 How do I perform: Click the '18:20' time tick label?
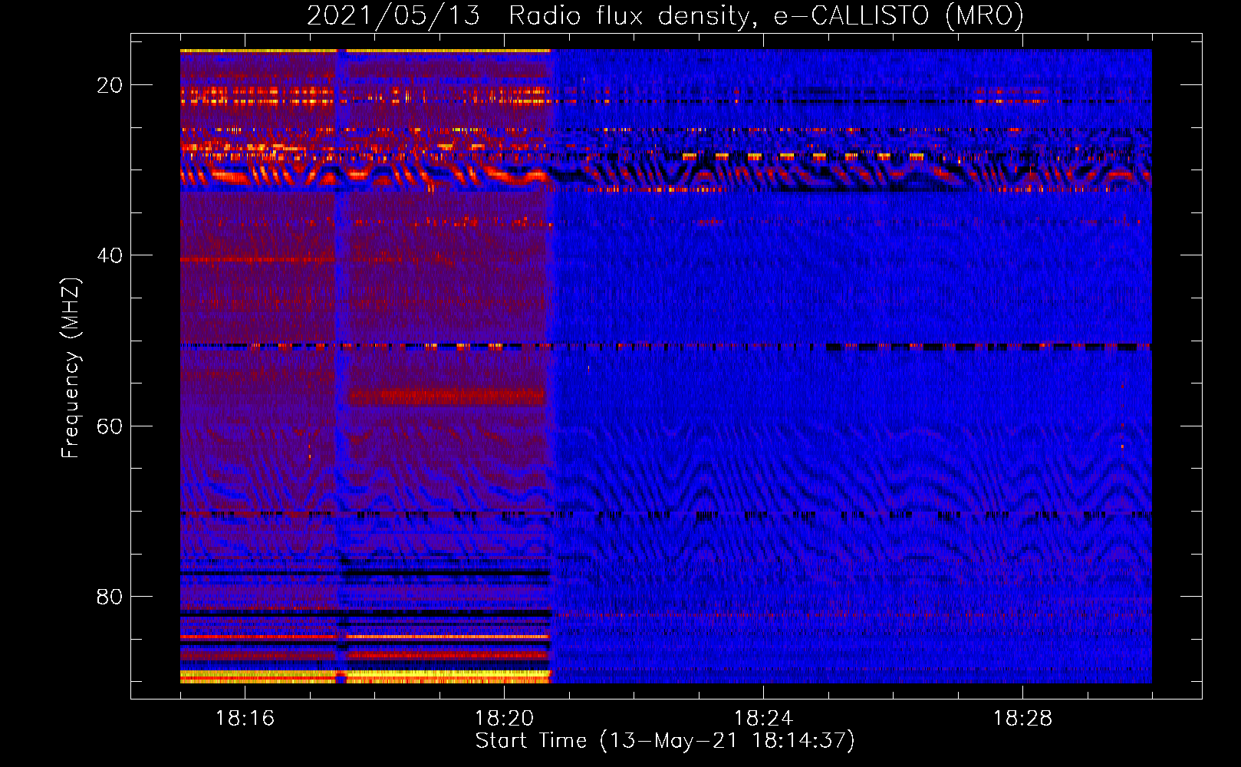pos(504,719)
